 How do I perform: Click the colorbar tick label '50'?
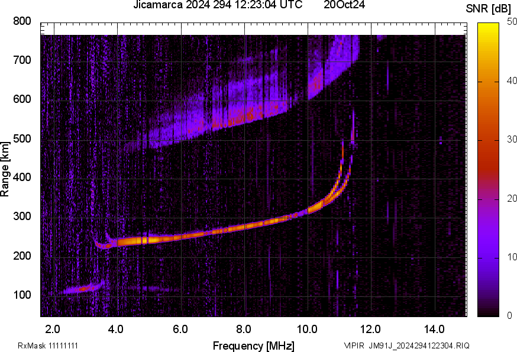512,22
